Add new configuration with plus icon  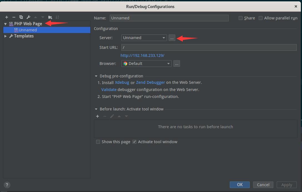[7, 17]
